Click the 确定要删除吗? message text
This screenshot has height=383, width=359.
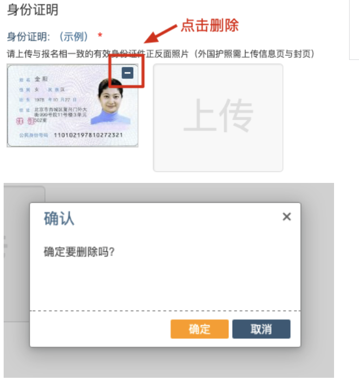click(x=79, y=252)
